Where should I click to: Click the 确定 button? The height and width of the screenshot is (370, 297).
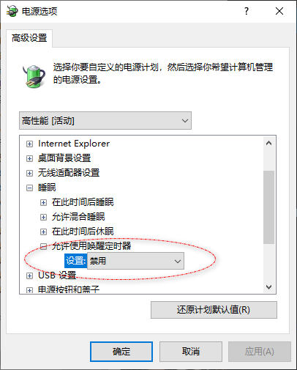(121, 352)
